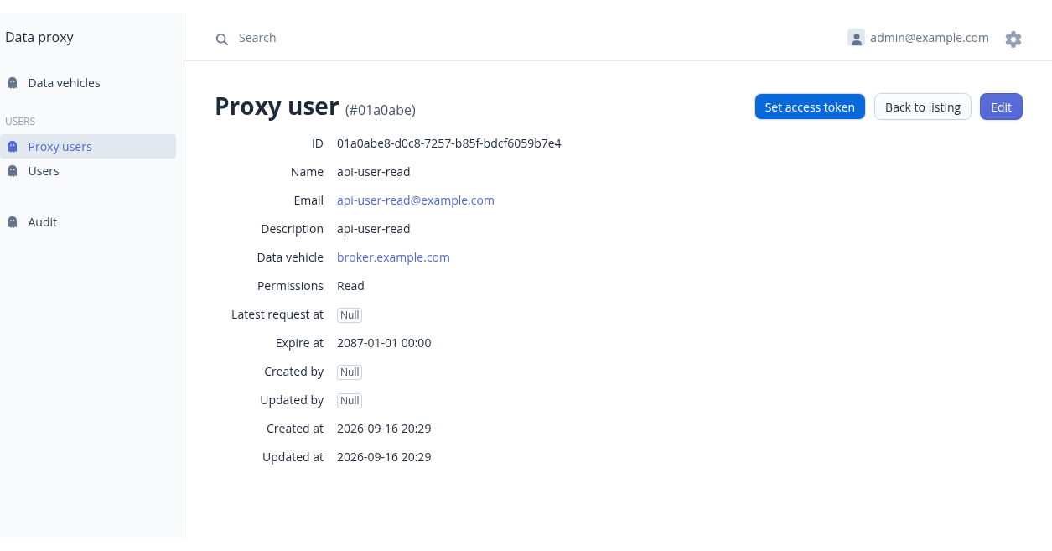Click the Edit button
This screenshot has height=551, width=1052.
[1001, 107]
